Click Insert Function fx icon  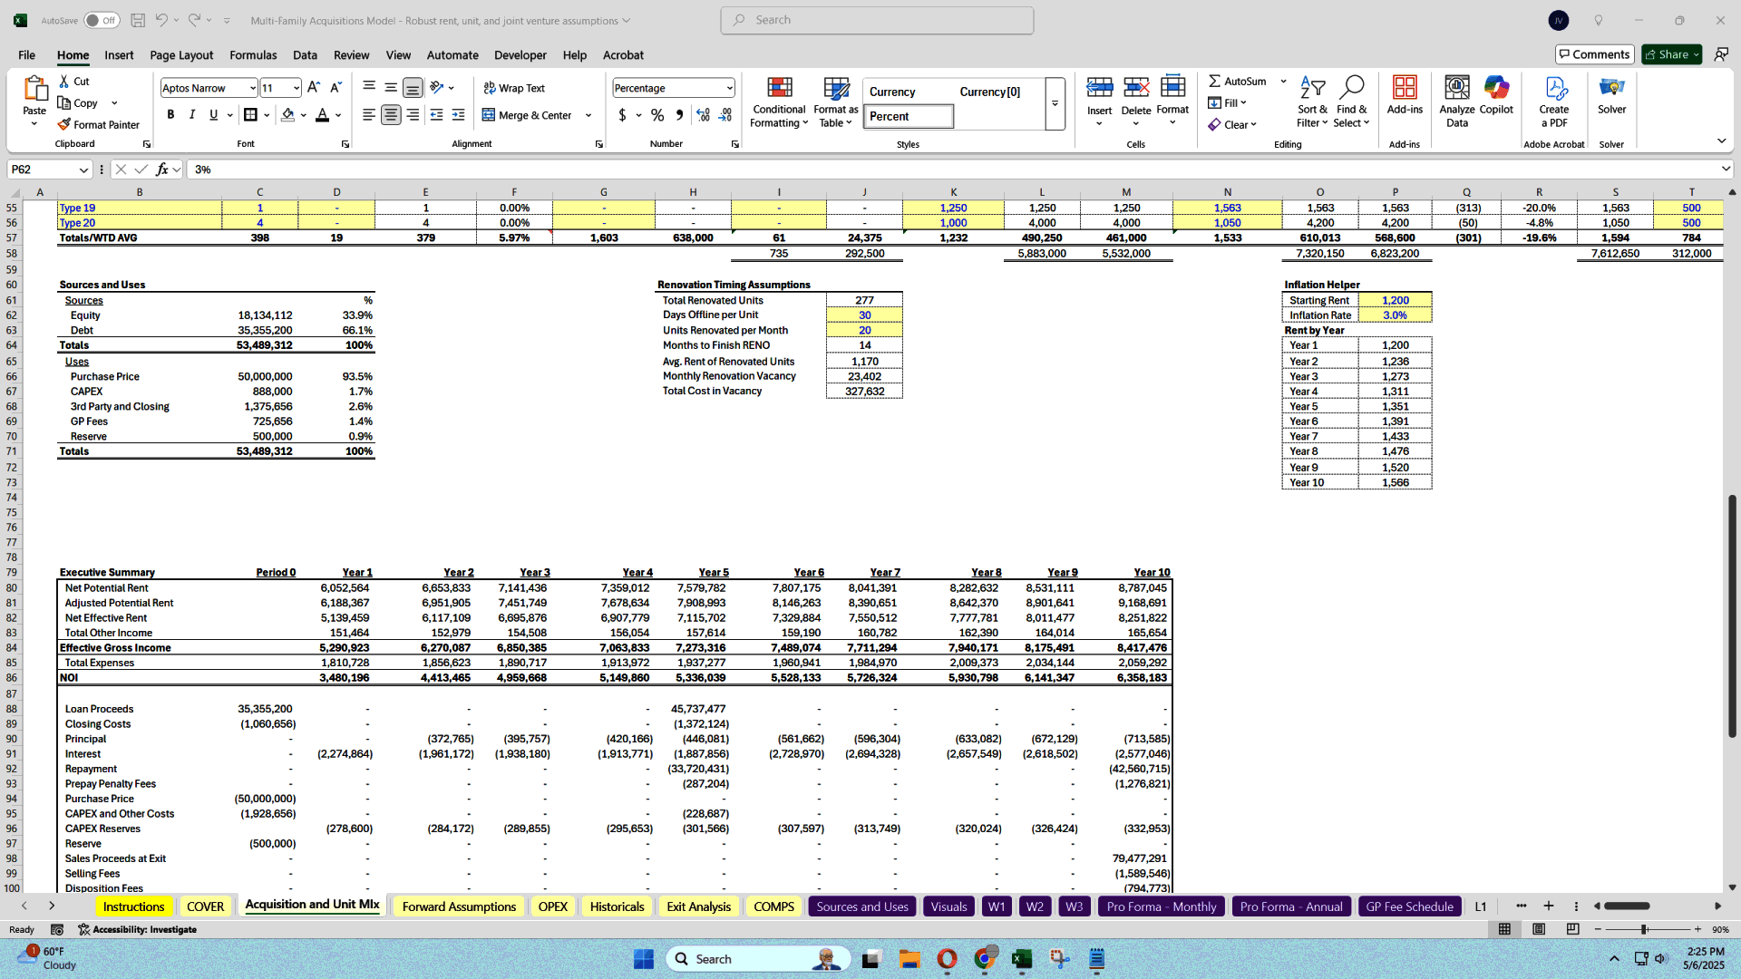point(162,170)
